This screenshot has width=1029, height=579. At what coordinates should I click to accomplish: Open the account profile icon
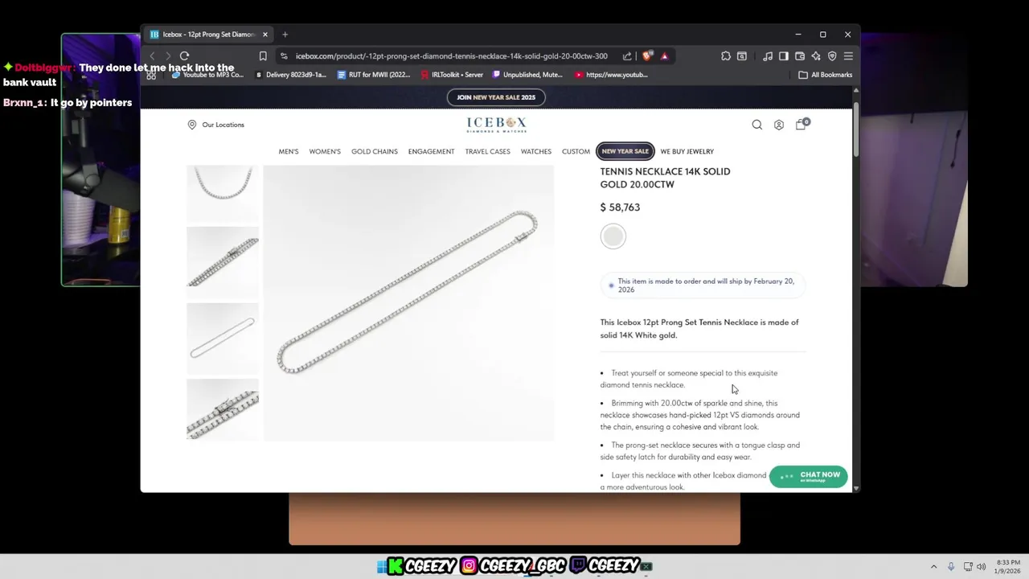coord(779,125)
